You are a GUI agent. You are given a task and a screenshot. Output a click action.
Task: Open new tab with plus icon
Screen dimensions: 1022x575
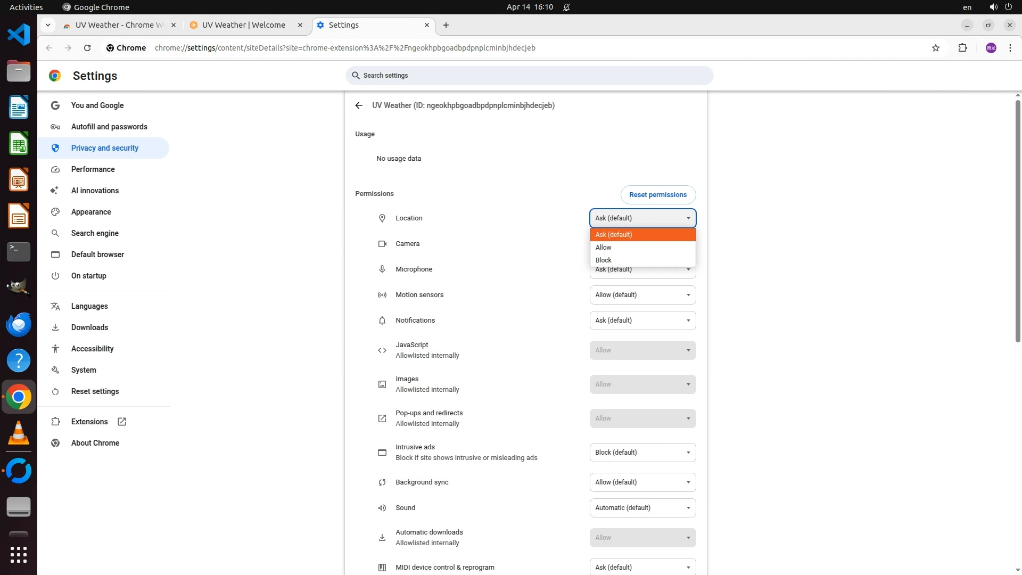point(446,25)
